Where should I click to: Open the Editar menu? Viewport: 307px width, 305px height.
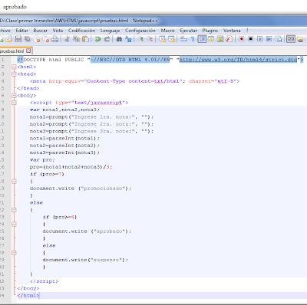point(21,31)
